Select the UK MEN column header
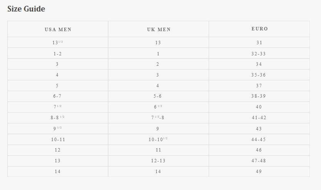This screenshot has width=321, height=190. tap(159, 29)
